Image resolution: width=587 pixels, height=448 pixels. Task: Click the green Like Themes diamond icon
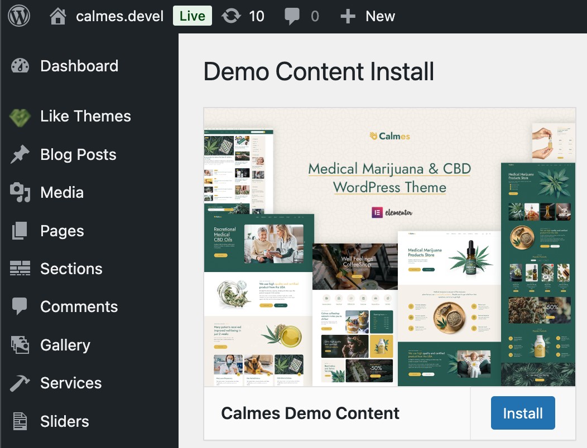click(20, 118)
